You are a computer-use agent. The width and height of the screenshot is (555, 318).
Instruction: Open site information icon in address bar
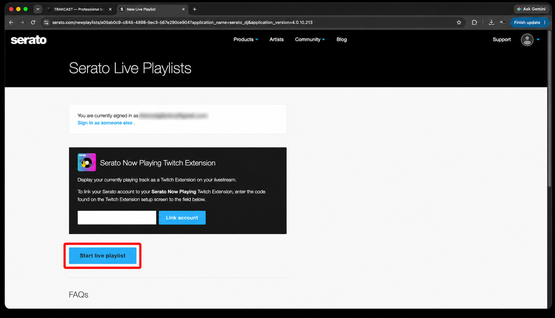(x=46, y=22)
